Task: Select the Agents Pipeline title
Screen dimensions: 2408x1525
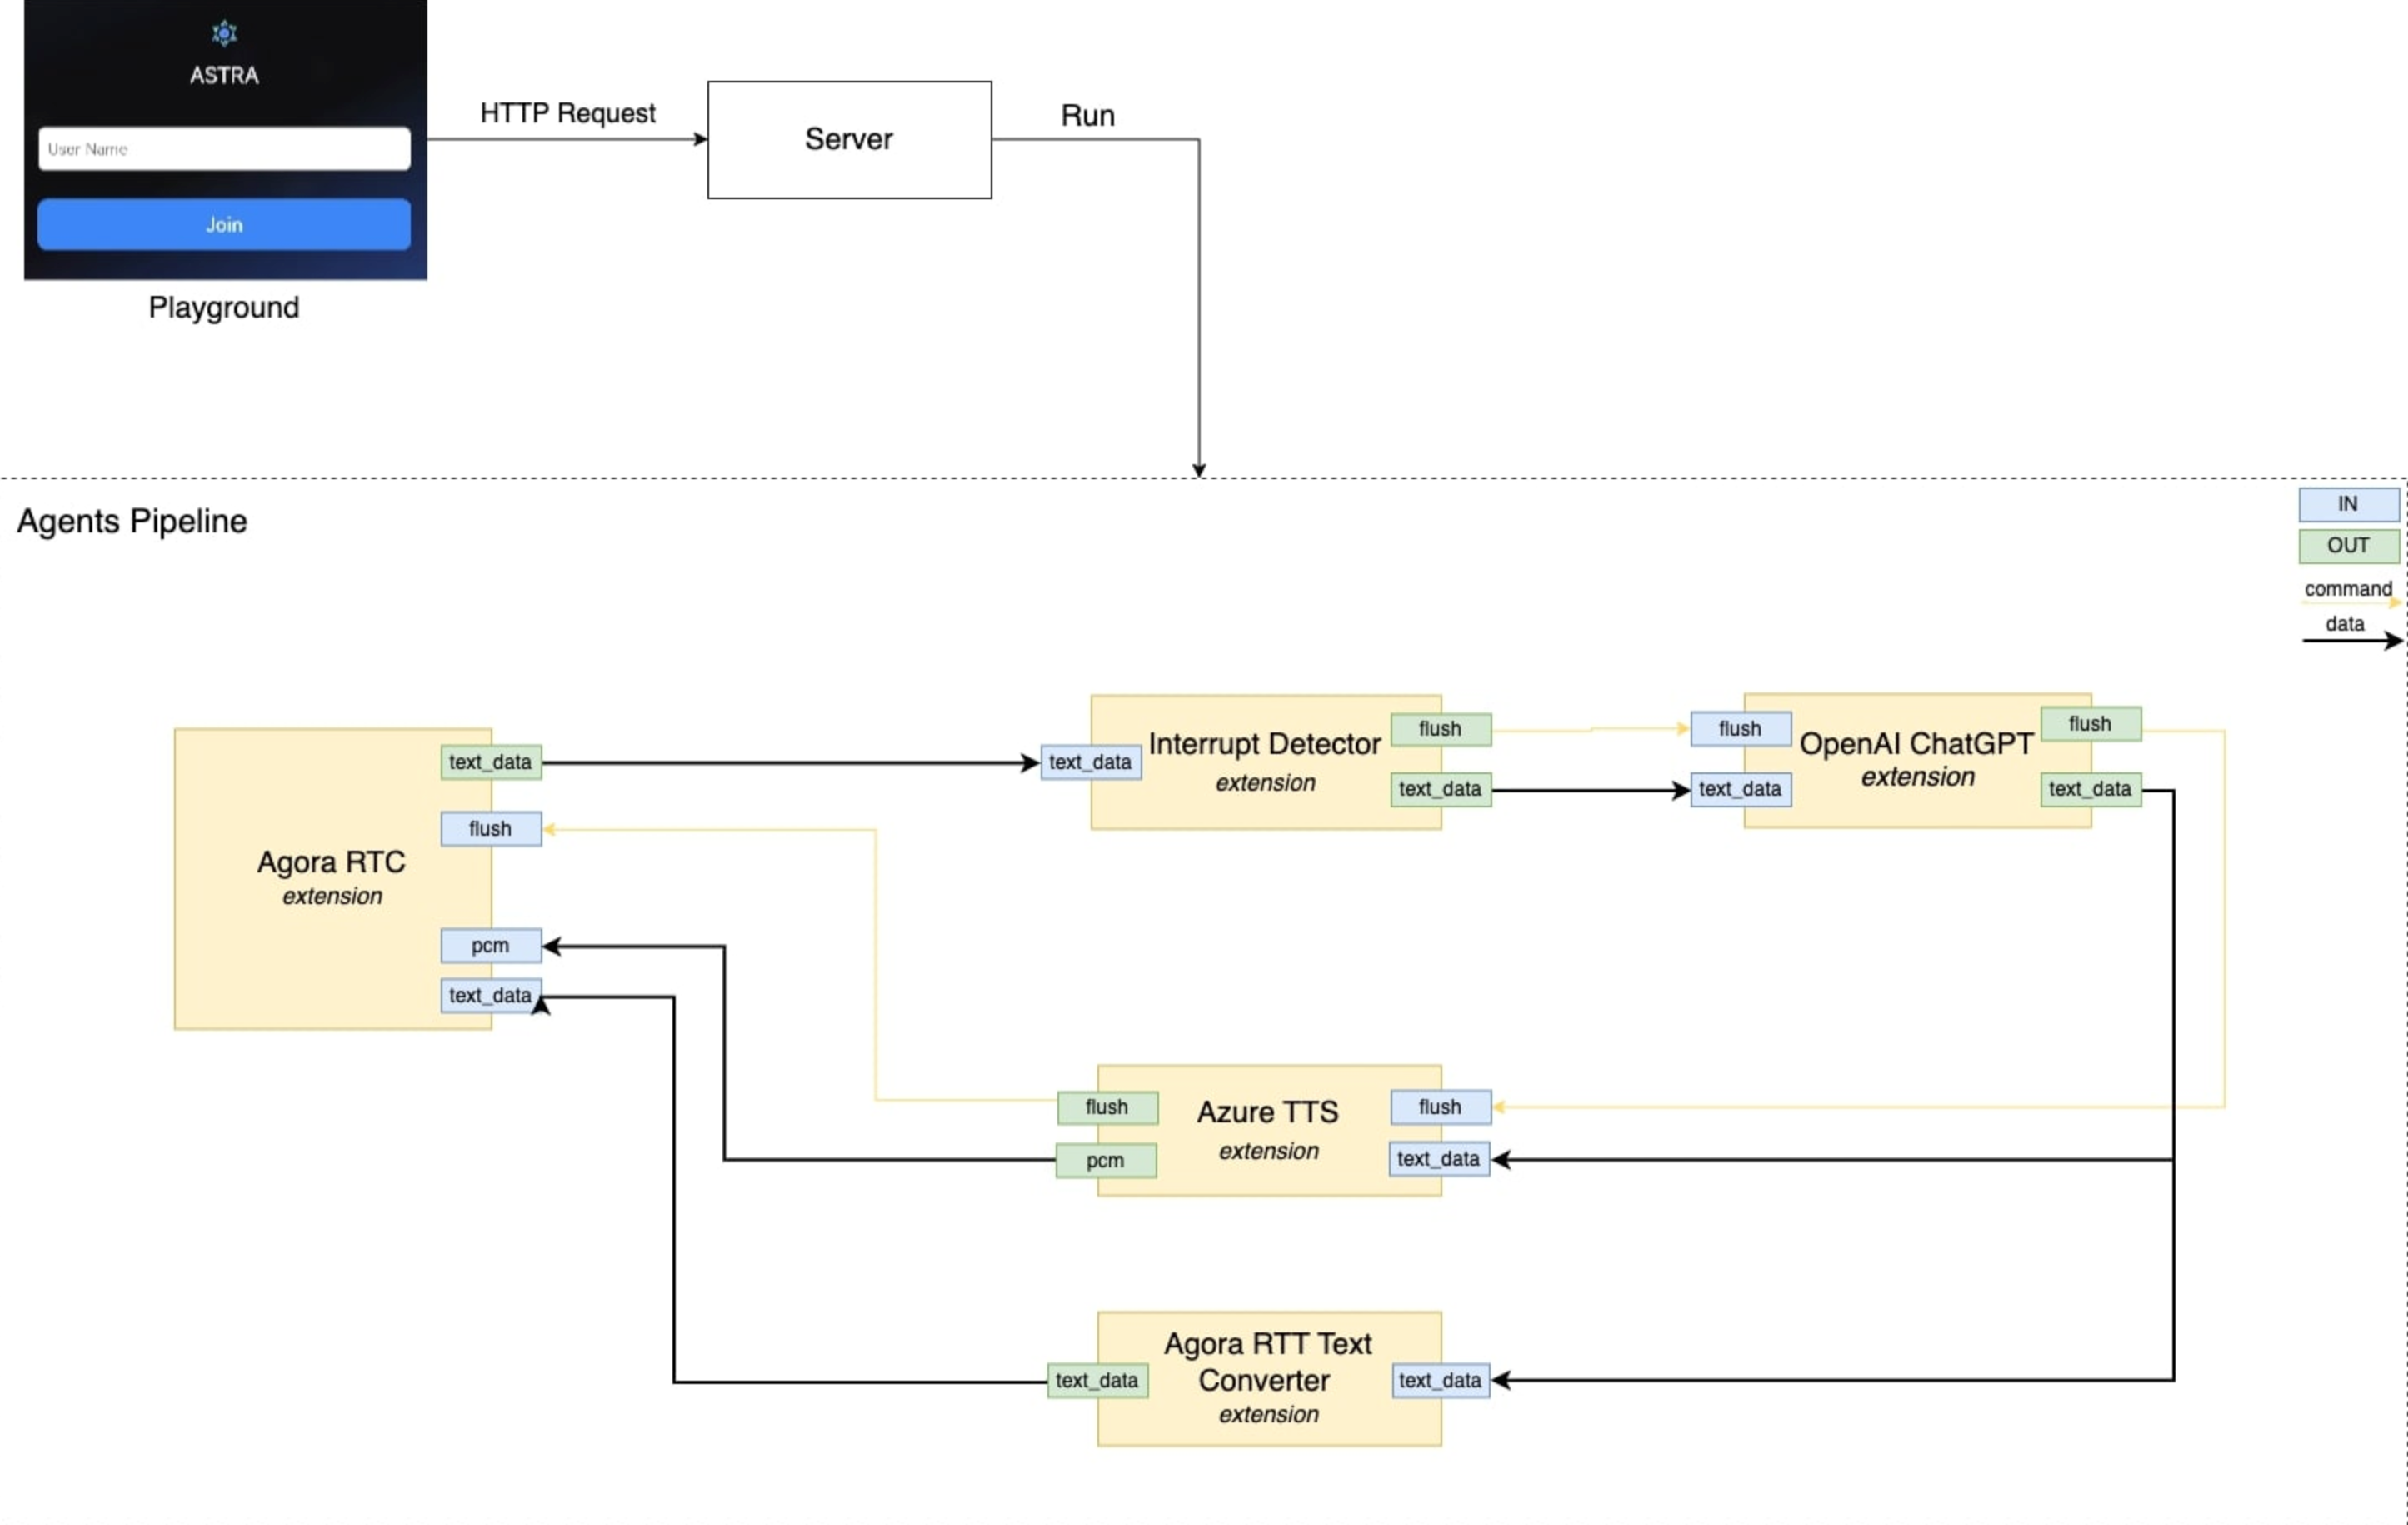Action: tap(132, 522)
